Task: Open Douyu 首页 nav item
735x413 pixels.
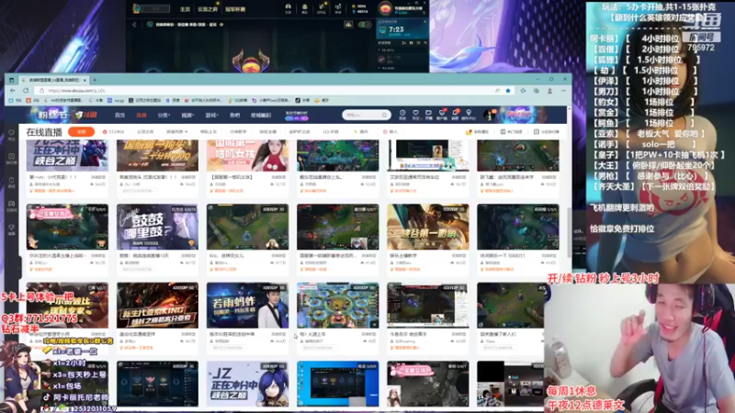Action: click(x=120, y=115)
